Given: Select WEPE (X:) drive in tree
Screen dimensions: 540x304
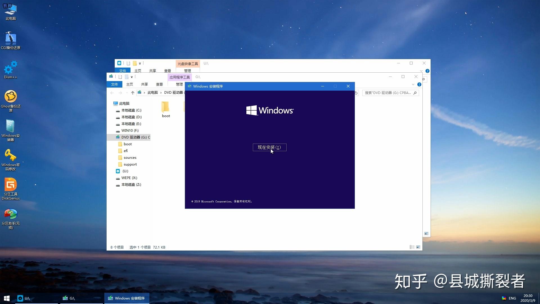Looking at the screenshot, I should coord(129,178).
